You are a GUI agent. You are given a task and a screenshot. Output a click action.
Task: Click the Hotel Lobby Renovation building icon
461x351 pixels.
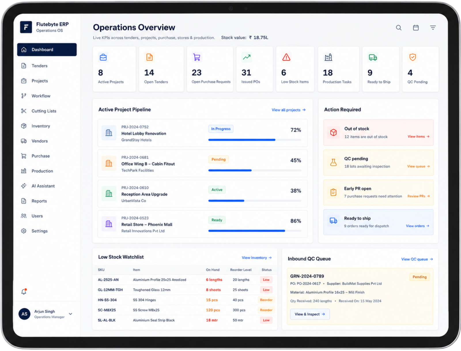(x=109, y=133)
